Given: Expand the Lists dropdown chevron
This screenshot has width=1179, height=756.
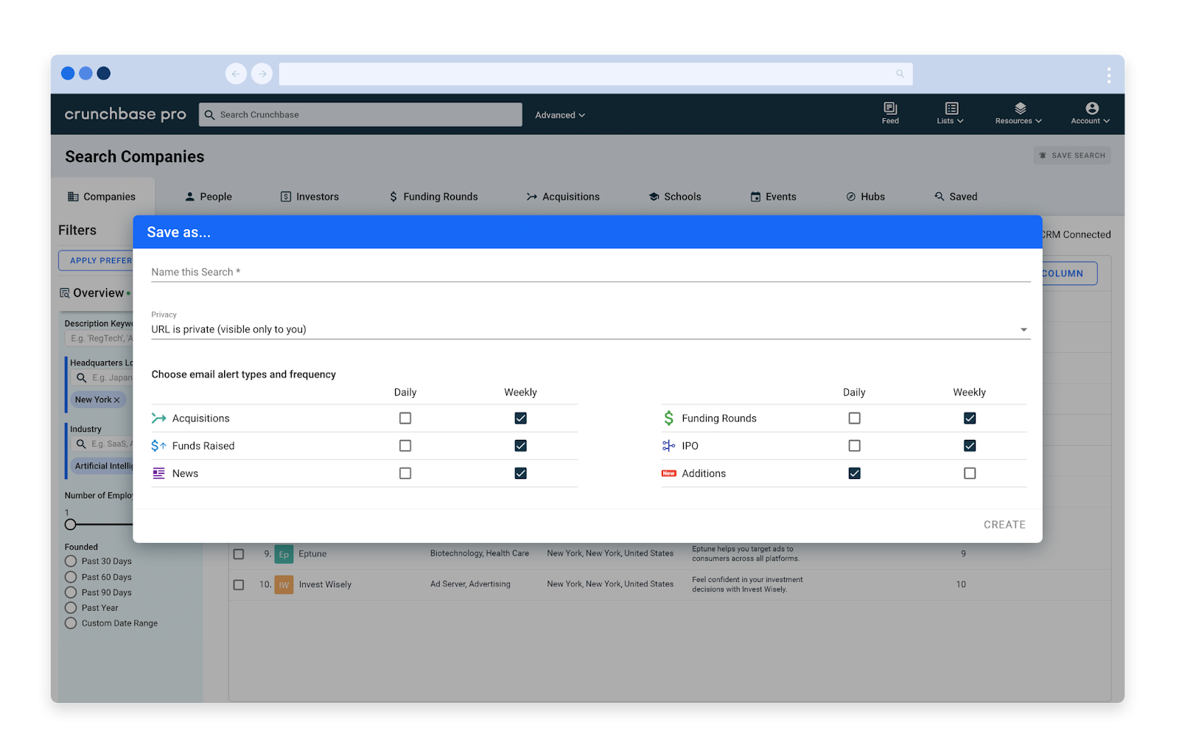Looking at the screenshot, I should tap(960, 121).
